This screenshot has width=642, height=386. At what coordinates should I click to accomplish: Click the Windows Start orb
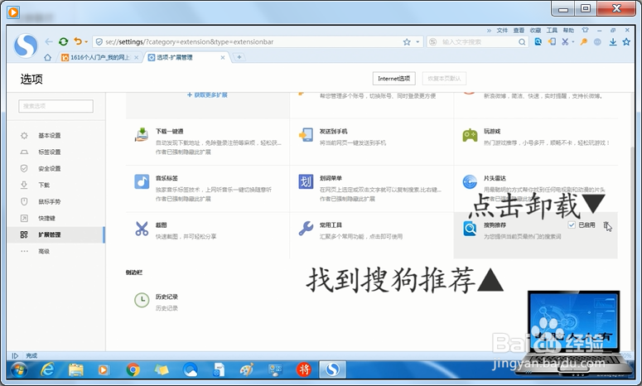tap(18, 370)
